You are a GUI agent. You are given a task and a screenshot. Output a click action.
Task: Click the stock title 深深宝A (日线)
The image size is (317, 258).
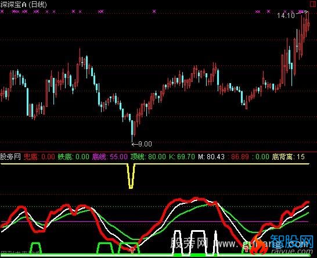pos(23,5)
